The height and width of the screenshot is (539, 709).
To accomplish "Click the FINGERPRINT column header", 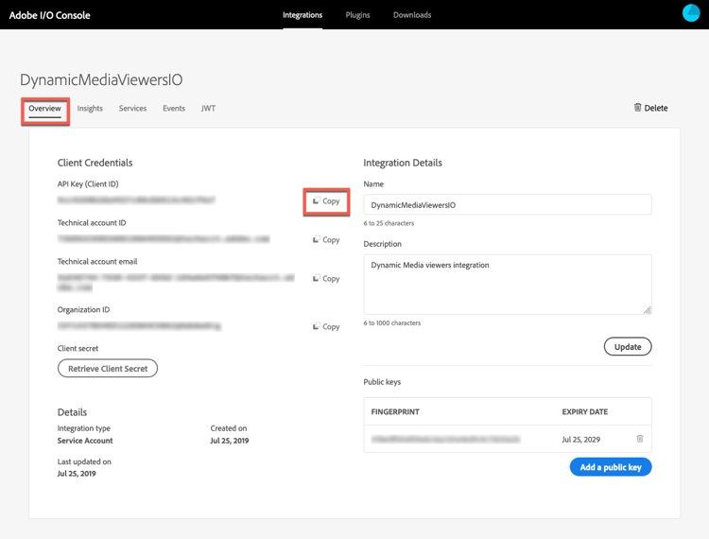I will [395, 411].
